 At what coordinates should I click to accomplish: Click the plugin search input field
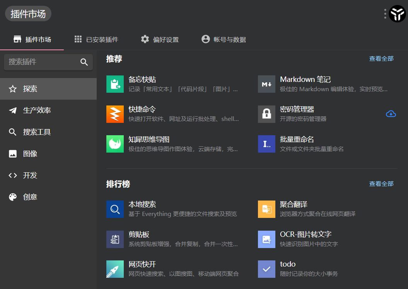(43, 62)
